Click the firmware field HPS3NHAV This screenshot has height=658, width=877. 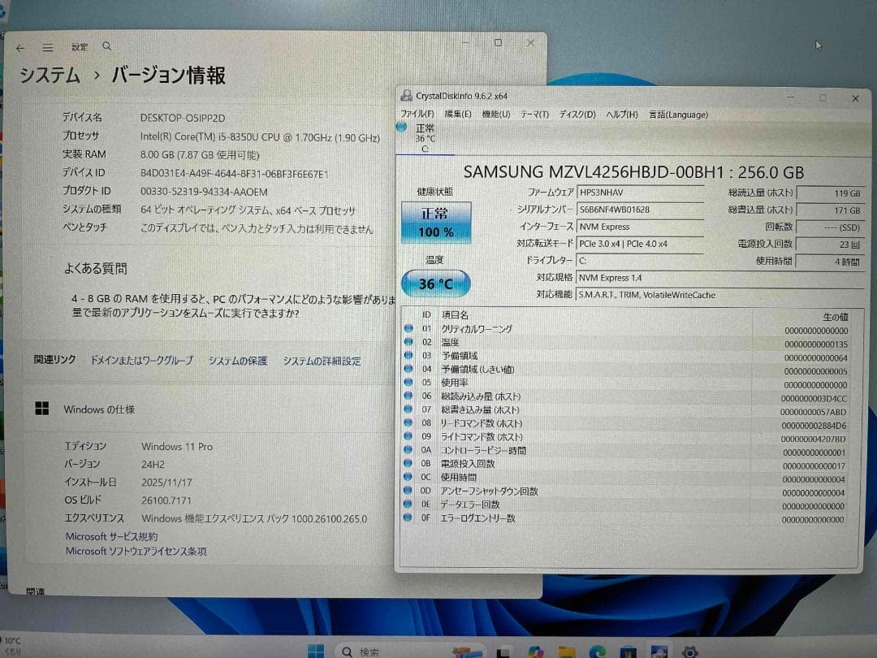click(x=640, y=193)
